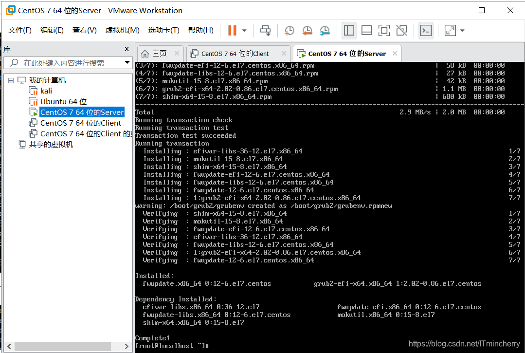Click the Ubuntu 64 位 VM state icon

tap(33, 101)
